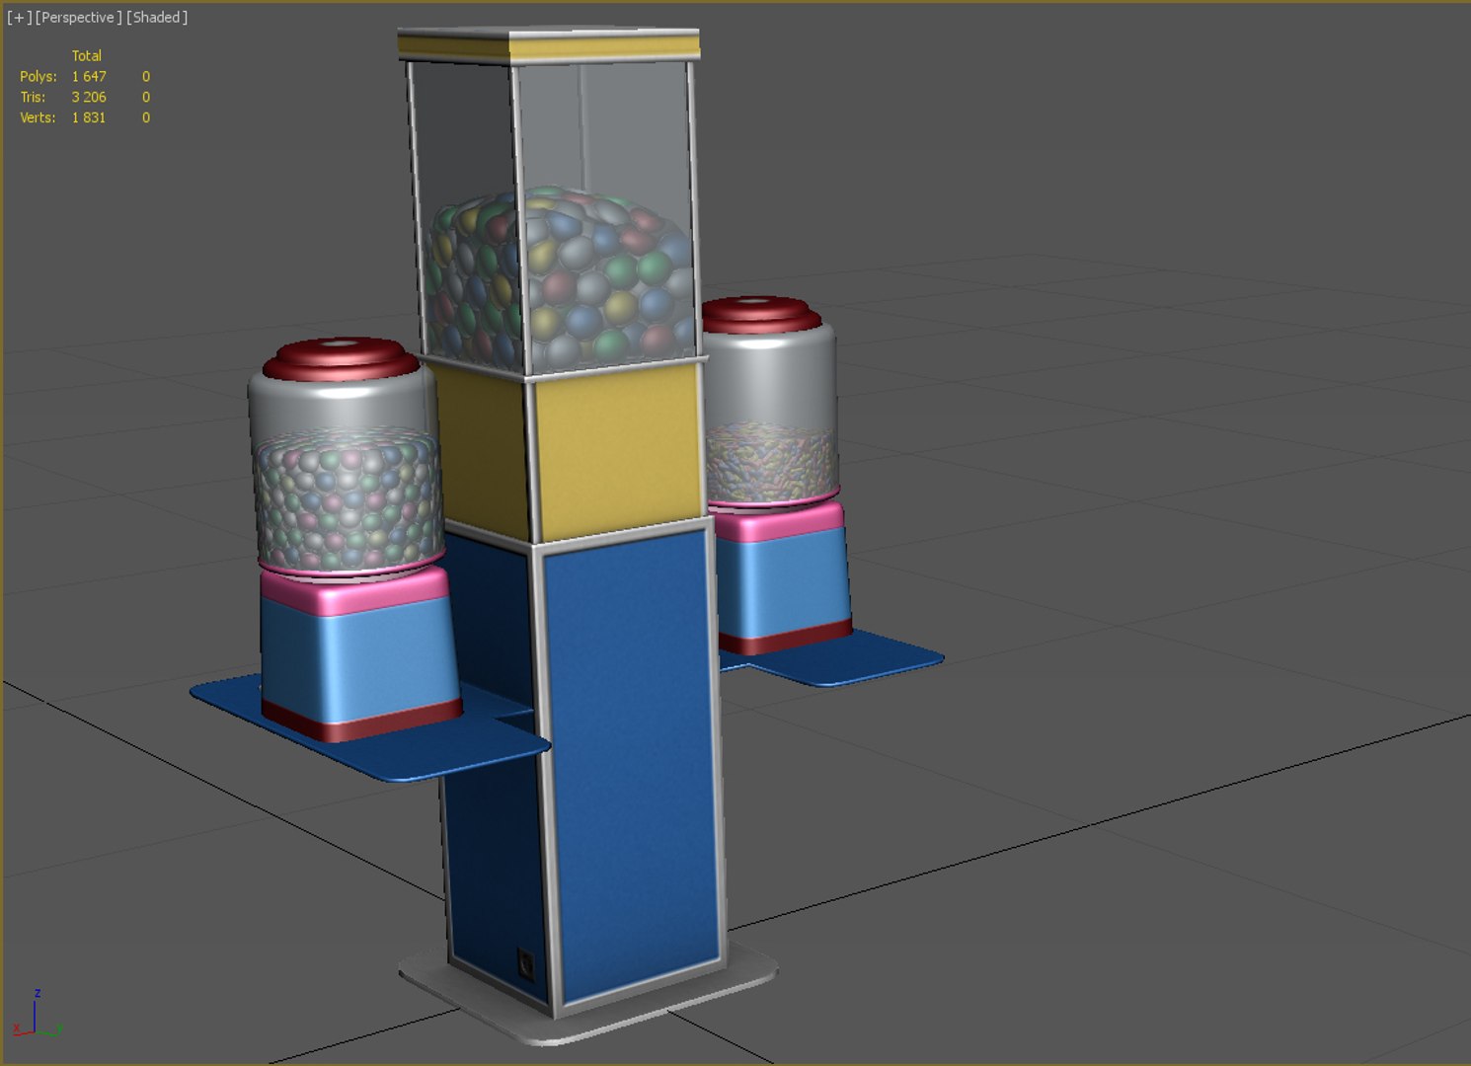Click the Tris count value 3 206
Image resolution: width=1471 pixels, height=1066 pixels.
89,97
